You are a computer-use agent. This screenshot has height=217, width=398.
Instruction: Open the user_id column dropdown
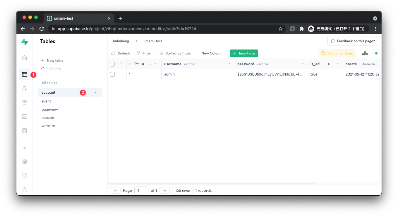(155, 64)
